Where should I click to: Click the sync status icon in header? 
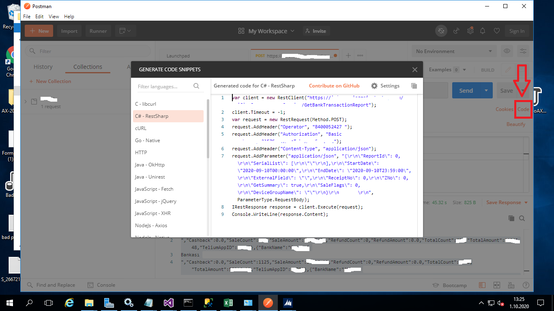point(441,31)
